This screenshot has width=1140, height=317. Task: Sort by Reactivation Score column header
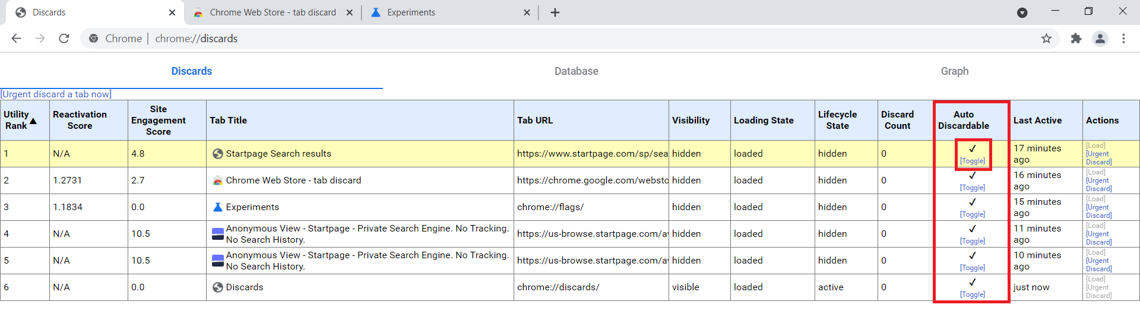tap(88, 121)
